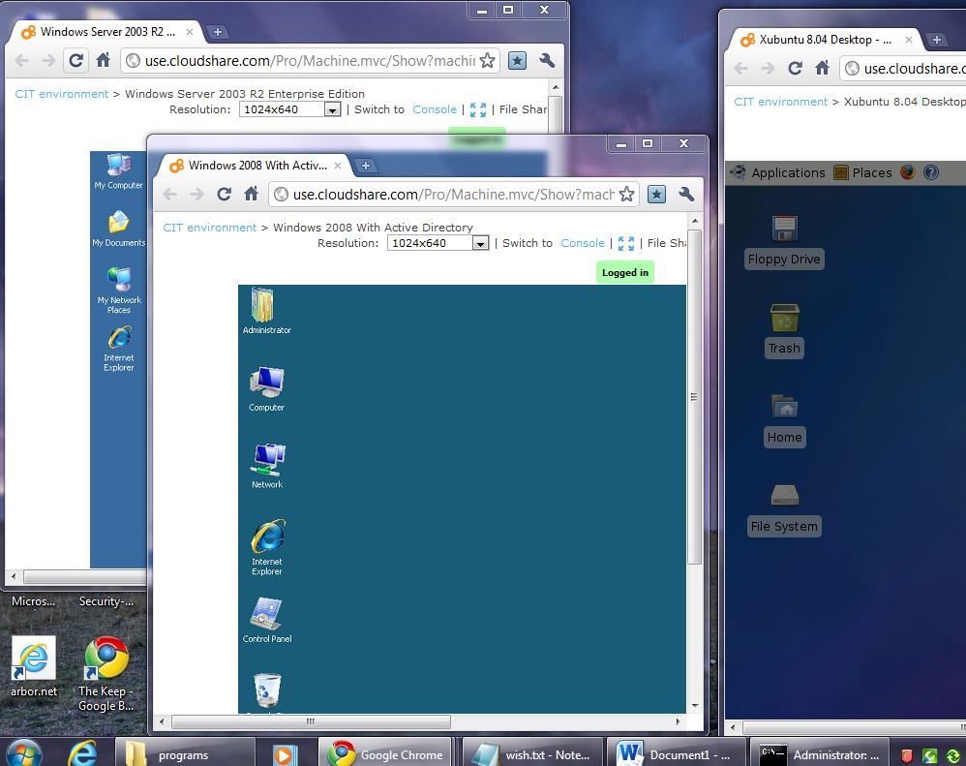The width and height of the screenshot is (966, 766).
Task: Launch Internet Explorer from taskbar
Action: pyautogui.click(x=82, y=753)
